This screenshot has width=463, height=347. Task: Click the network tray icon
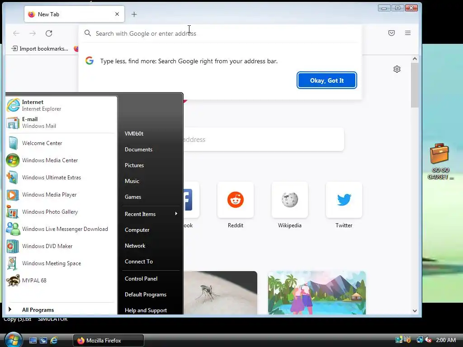[420, 340]
